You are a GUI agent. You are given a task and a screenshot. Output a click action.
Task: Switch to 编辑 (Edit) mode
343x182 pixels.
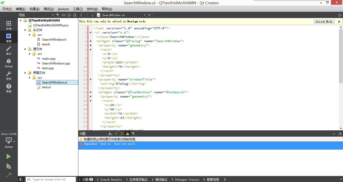pyautogui.click(x=9, y=38)
